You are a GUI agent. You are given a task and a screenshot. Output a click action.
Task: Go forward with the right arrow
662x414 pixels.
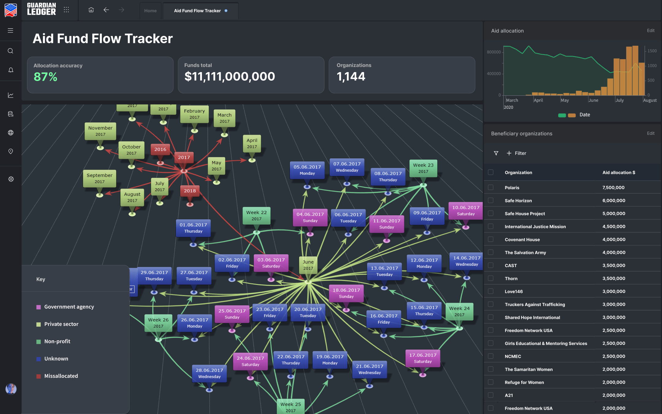[121, 10]
